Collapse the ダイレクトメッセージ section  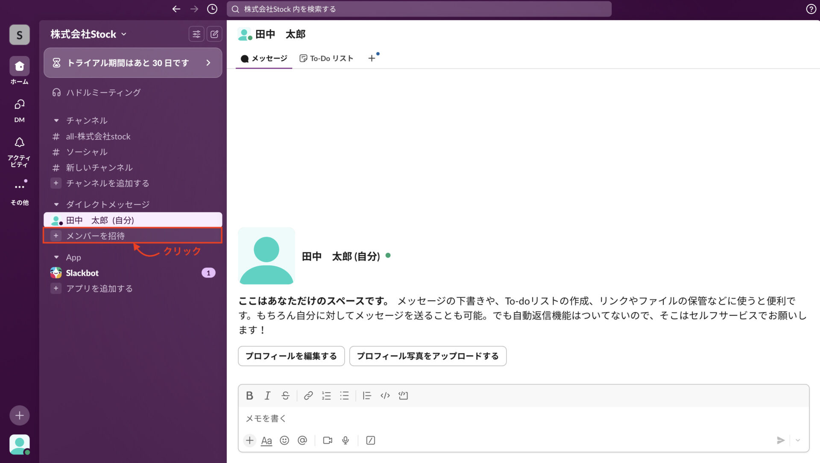56,204
